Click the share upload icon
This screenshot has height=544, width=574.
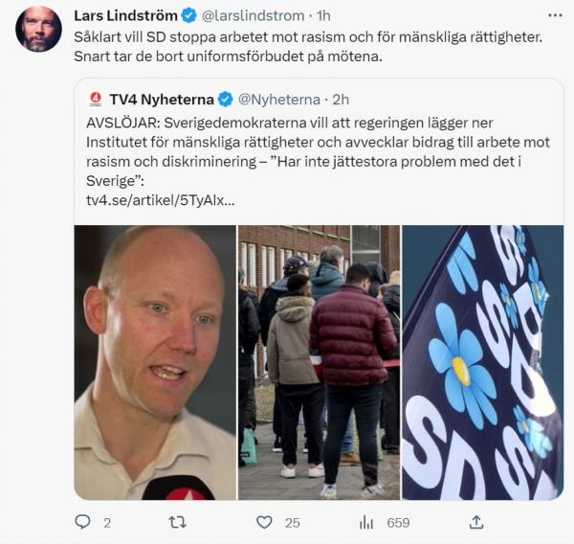476,522
